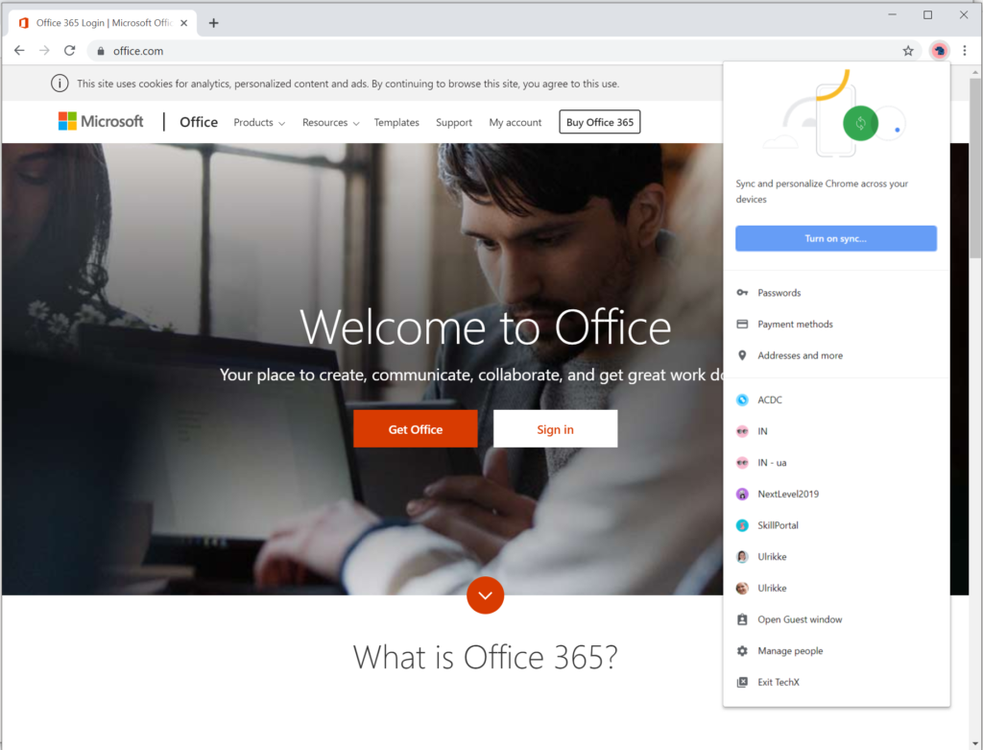The height and width of the screenshot is (750, 983).
Task: Go back with the browser back arrow
Action: (x=19, y=51)
